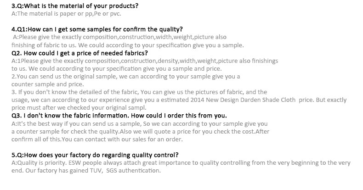Click the line 'A:It's the best way if you can send'
Viewport: 363px width, 190px height.
tap(139, 123)
